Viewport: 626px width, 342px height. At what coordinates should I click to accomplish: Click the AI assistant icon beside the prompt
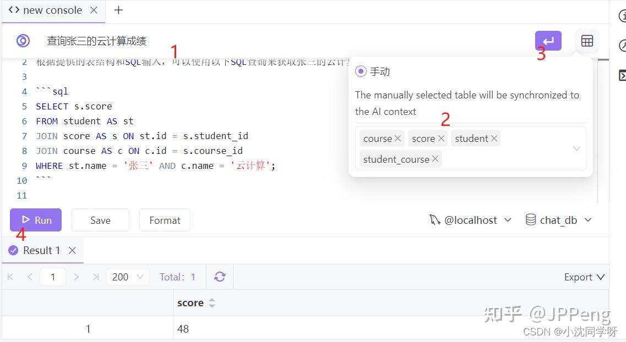[23, 41]
